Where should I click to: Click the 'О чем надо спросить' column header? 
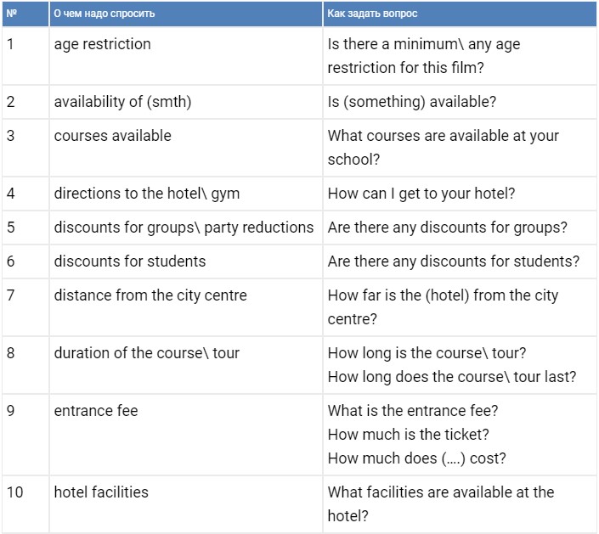pyautogui.click(x=186, y=14)
